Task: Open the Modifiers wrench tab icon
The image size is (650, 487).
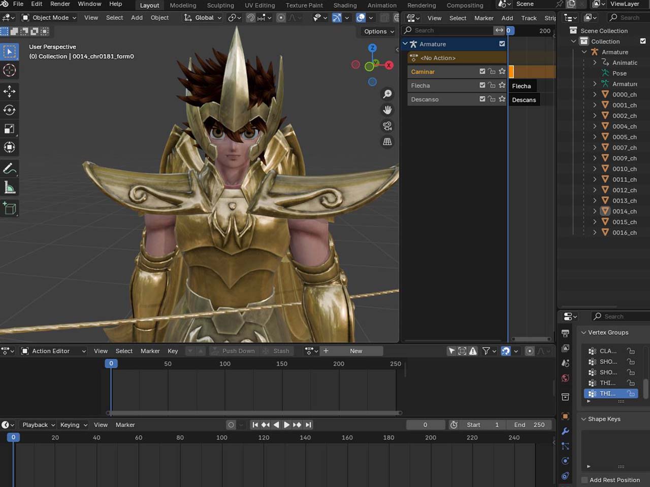Action: [565, 431]
